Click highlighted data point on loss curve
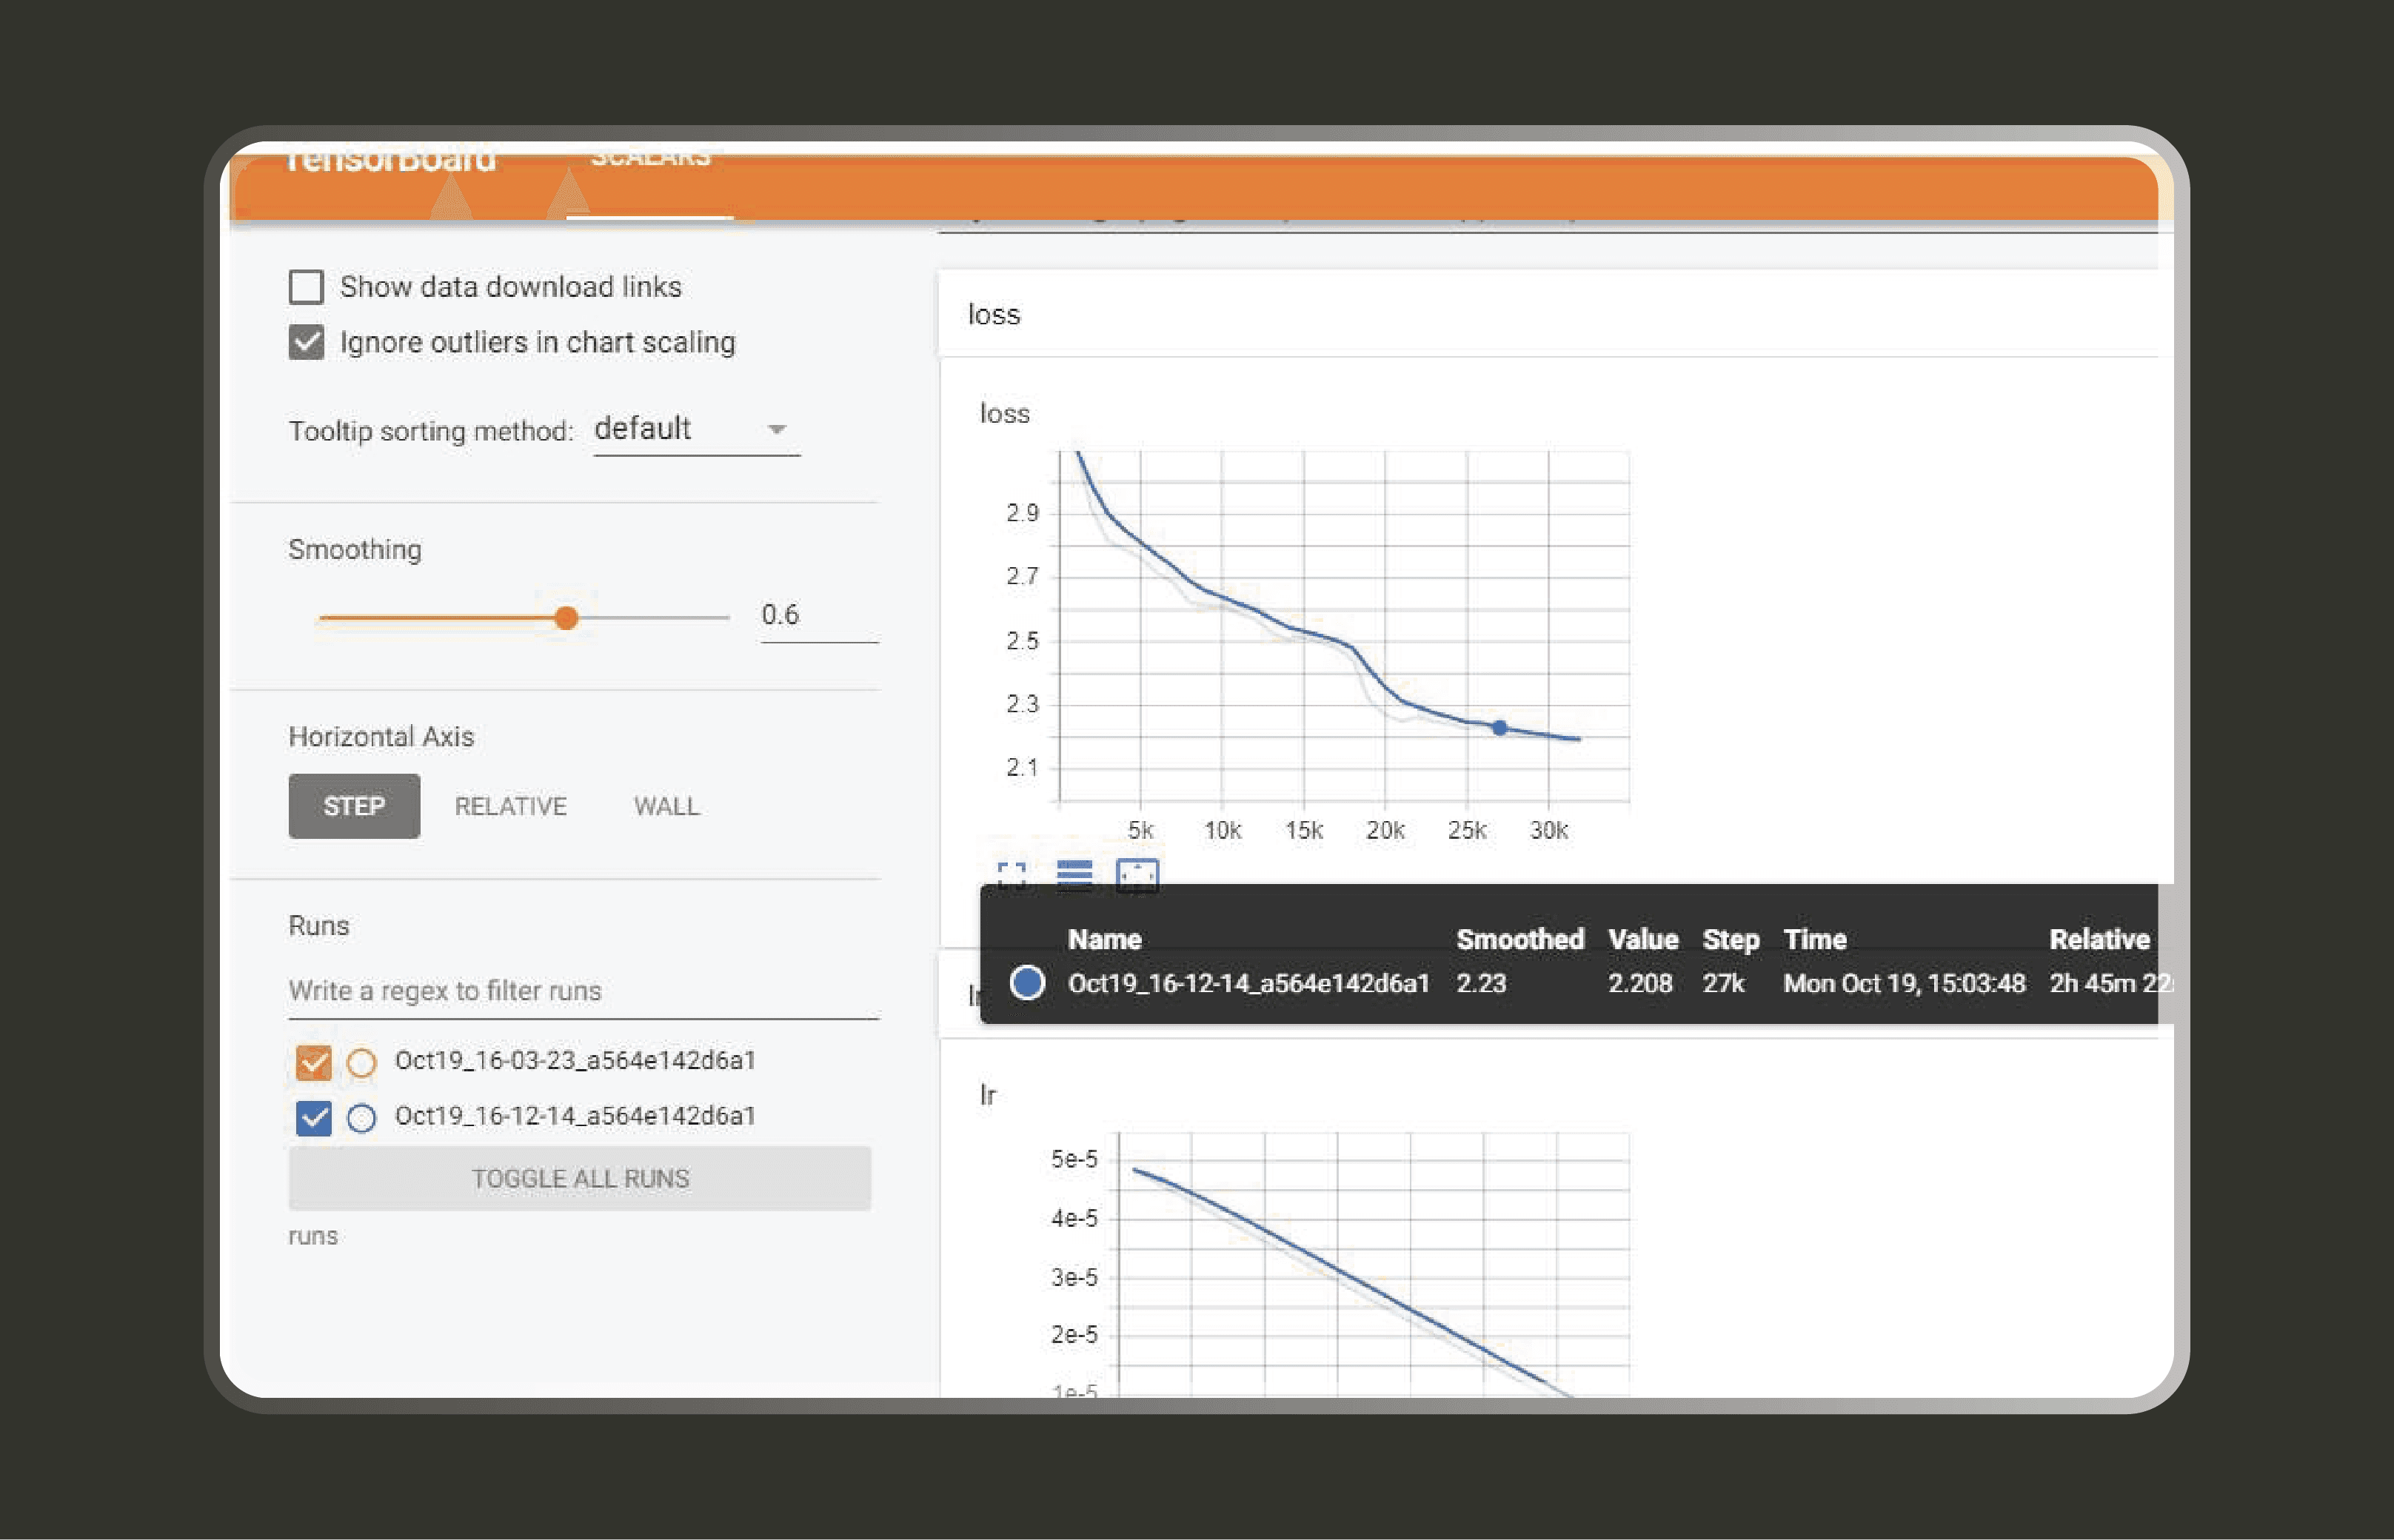 [1499, 728]
